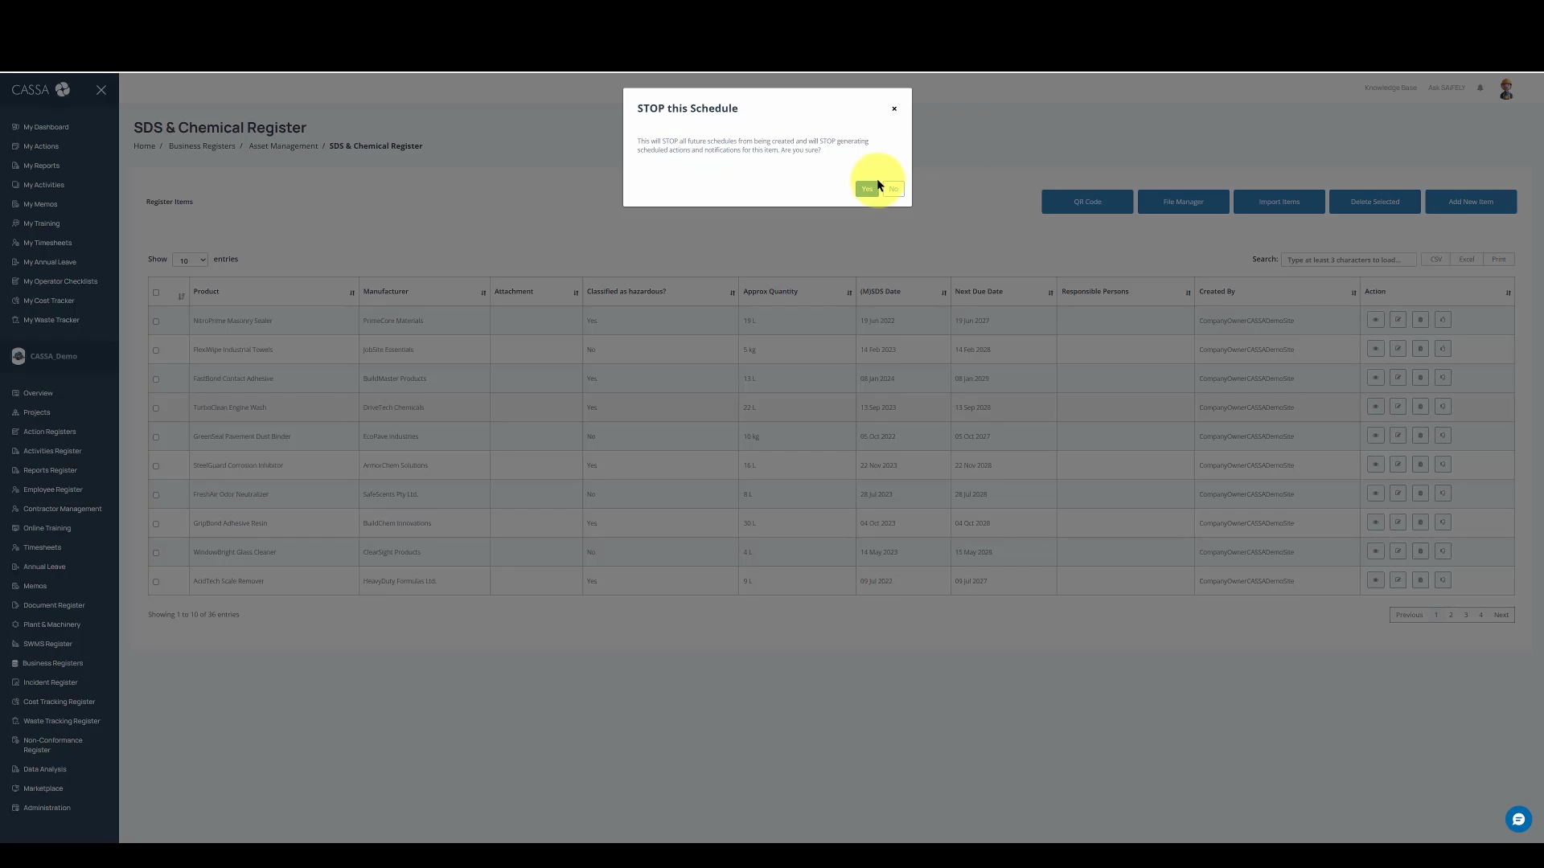Tick the checkbox for GreenSeal Pavement Dust Binder
The image size is (1544, 868).
click(x=156, y=437)
